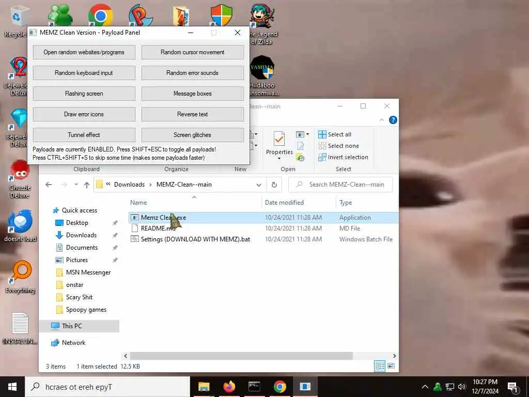Click the taskbar search box

[x=107, y=387]
